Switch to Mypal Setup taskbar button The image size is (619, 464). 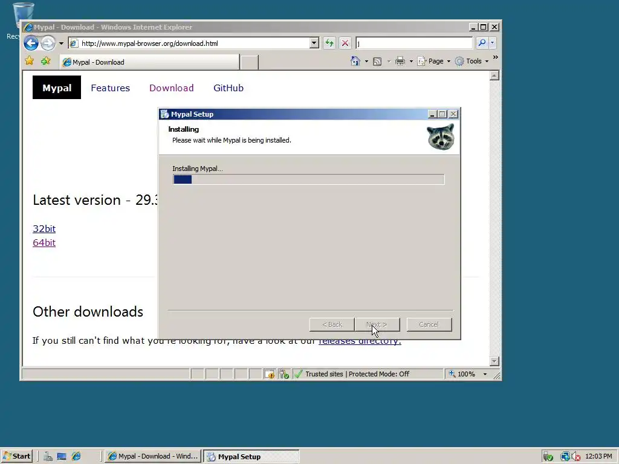(251, 457)
